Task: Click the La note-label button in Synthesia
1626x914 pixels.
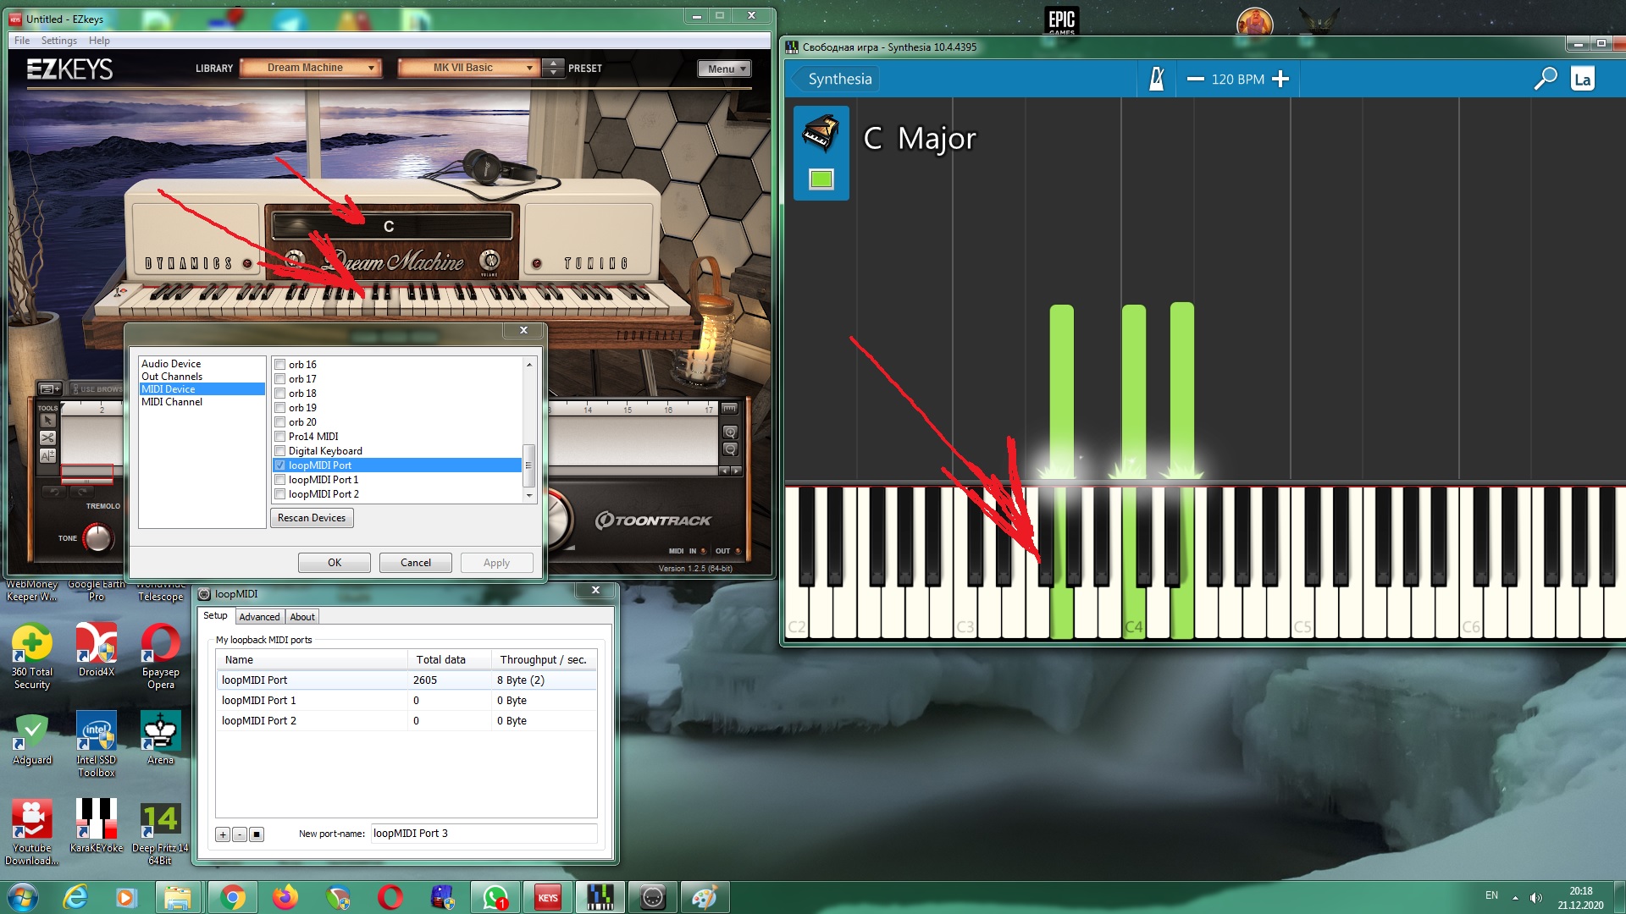Action: pyautogui.click(x=1582, y=79)
